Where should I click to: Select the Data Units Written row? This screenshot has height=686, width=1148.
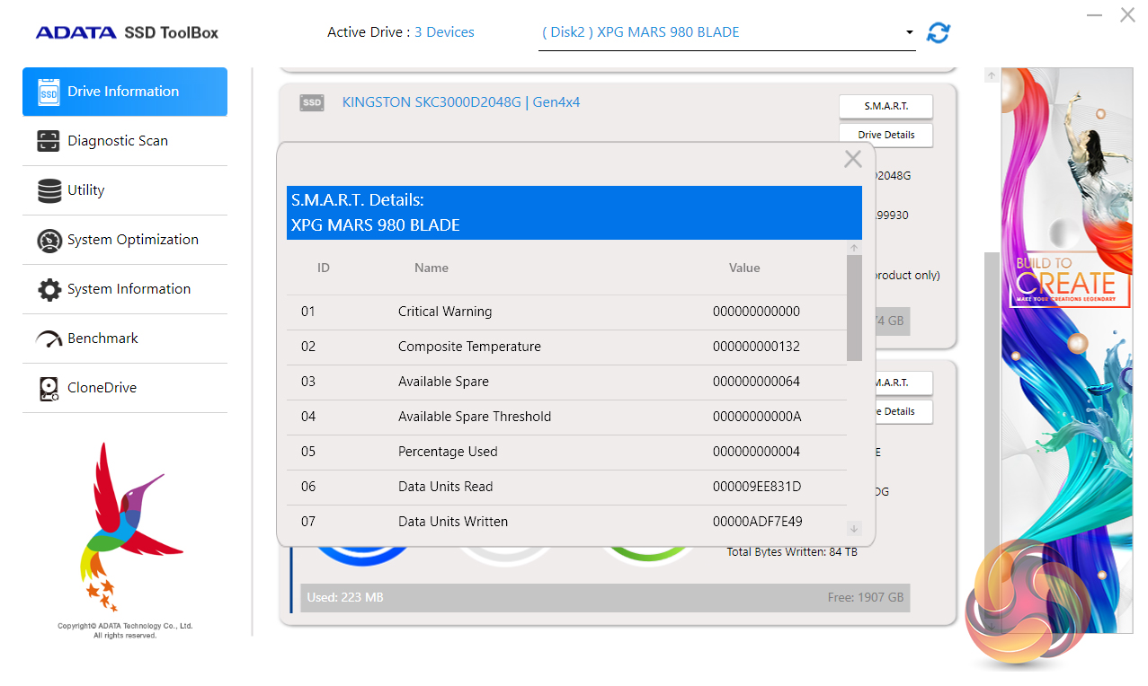pyautogui.click(x=566, y=522)
